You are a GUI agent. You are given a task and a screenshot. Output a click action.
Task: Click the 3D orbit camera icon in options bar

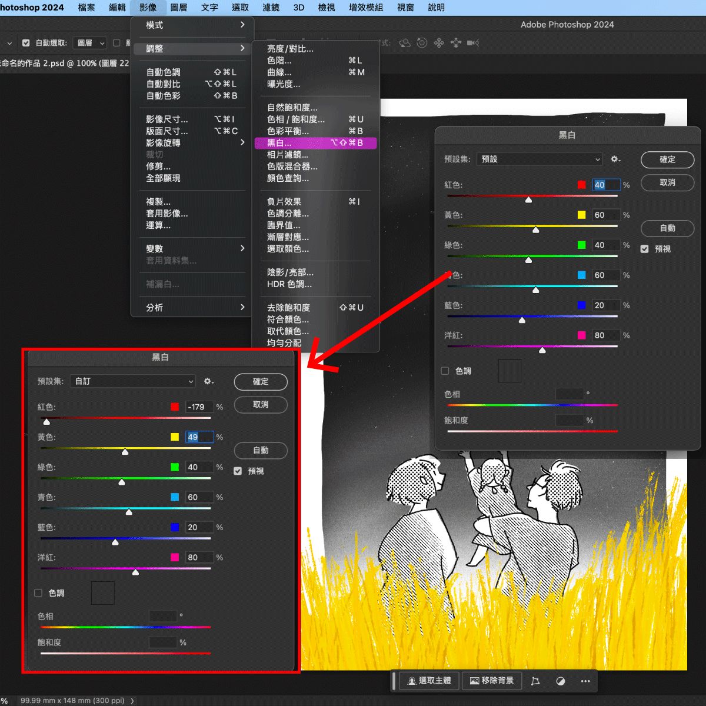click(405, 43)
